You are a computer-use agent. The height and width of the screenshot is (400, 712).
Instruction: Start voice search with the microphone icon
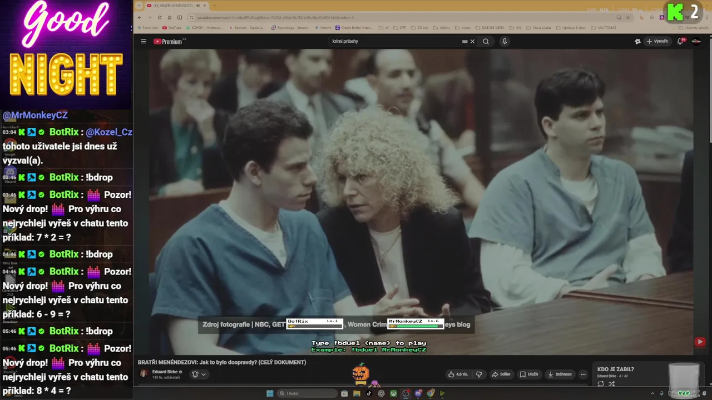(505, 42)
